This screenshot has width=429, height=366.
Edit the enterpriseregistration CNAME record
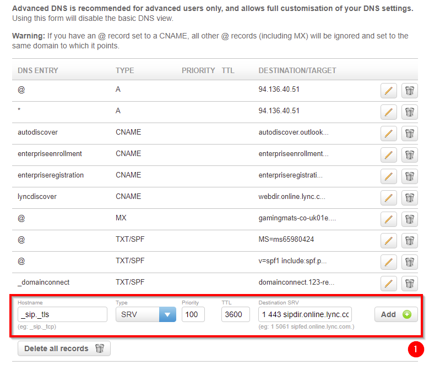point(388,176)
